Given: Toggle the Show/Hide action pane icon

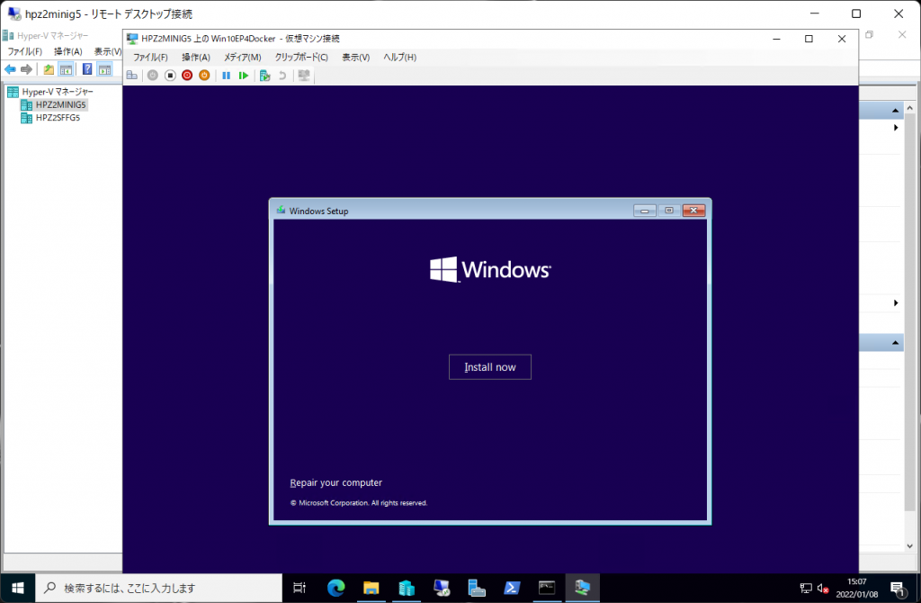Looking at the screenshot, I should point(104,69).
